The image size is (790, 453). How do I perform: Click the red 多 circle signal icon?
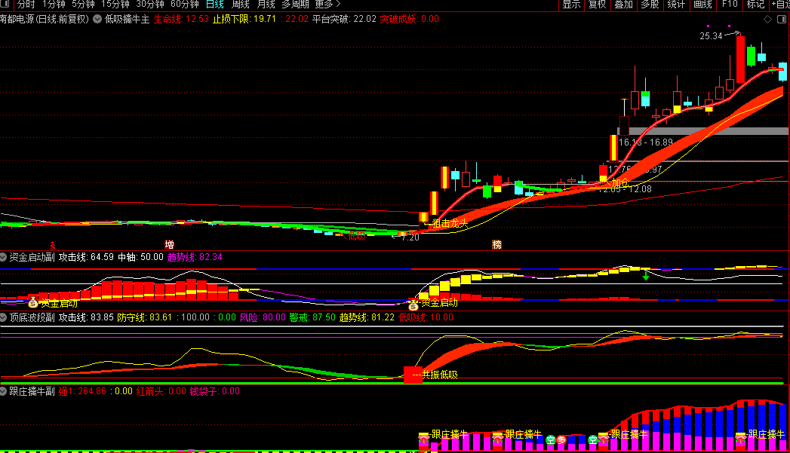tap(562, 440)
